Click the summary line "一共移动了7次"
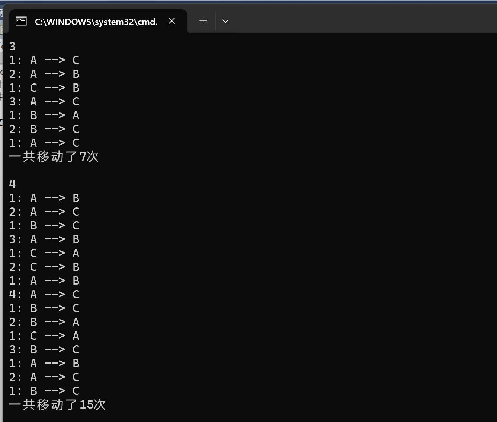 click(54, 157)
